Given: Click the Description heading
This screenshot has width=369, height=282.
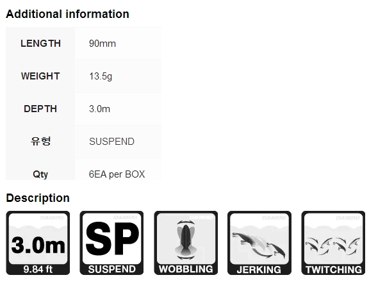Looking at the screenshot, I should 38,198.
